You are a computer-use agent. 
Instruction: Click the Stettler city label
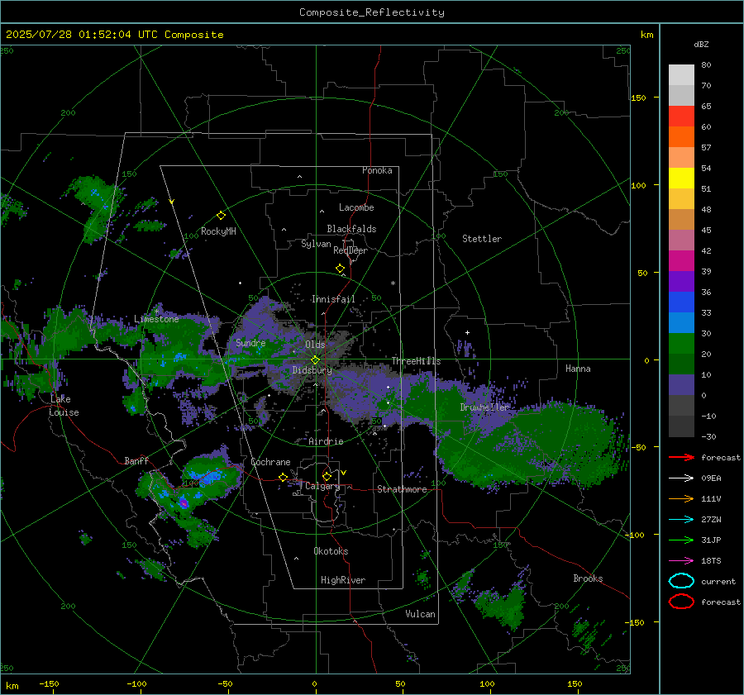482,239
